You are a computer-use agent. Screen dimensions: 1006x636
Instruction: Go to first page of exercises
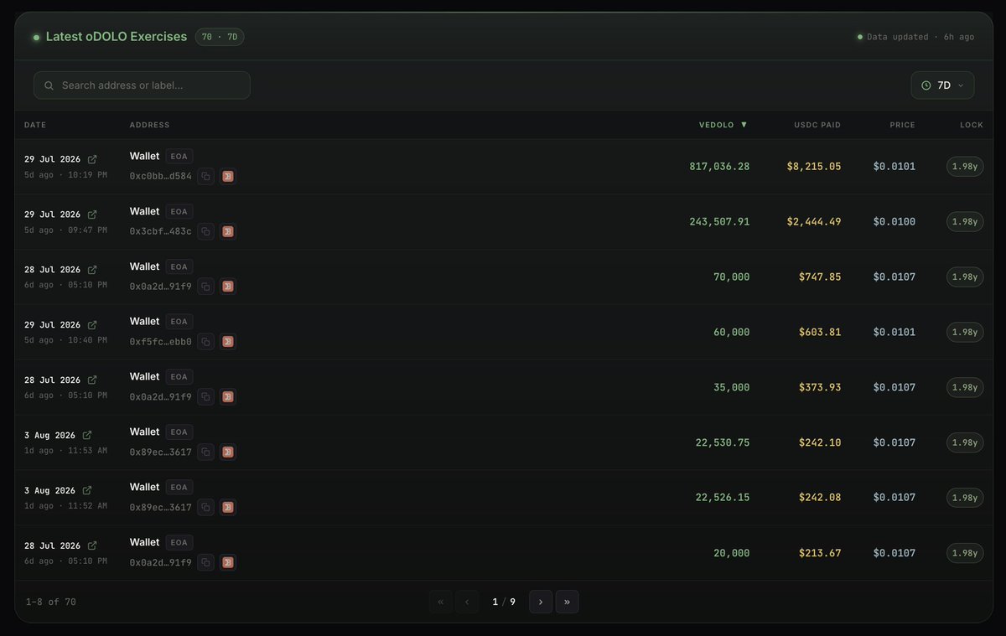click(441, 602)
